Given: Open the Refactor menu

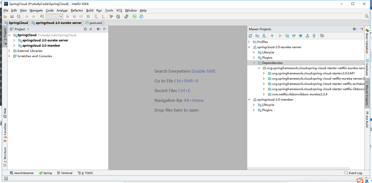Looking at the screenshot, I should [x=77, y=10].
